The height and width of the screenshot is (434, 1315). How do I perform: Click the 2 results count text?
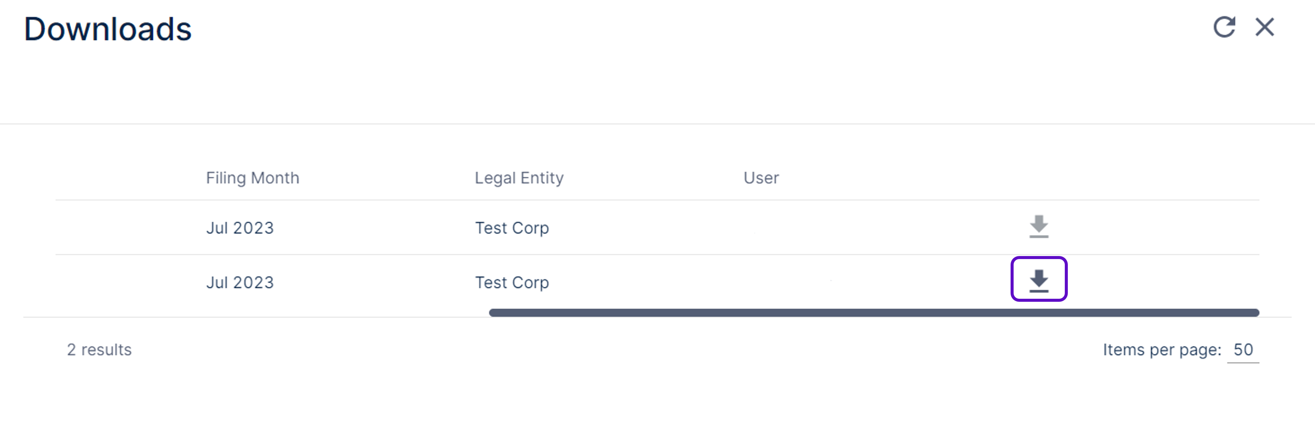99,350
